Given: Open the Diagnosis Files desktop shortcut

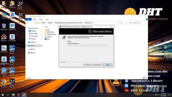Looking at the screenshot, I should (4, 61).
